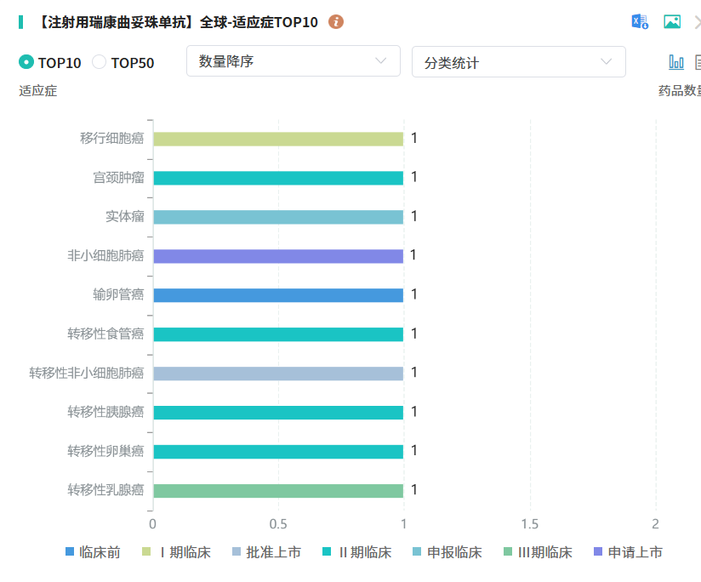Click the 移行细胞癌 light green bar
The image size is (701, 582).
point(277,139)
